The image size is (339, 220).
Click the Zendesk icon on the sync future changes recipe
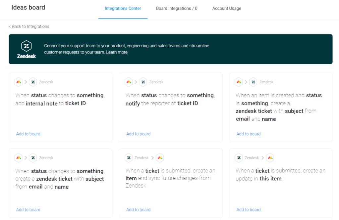point(129,158)
